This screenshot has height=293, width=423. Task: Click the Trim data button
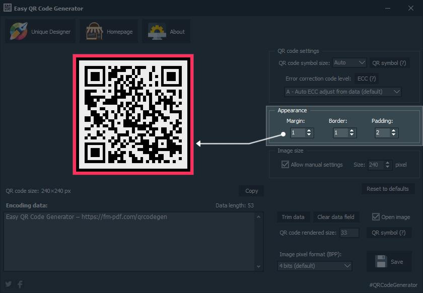293,217
